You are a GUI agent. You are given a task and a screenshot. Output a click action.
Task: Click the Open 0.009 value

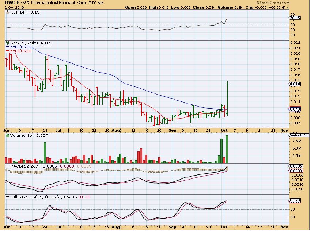(x=136, y=8)
